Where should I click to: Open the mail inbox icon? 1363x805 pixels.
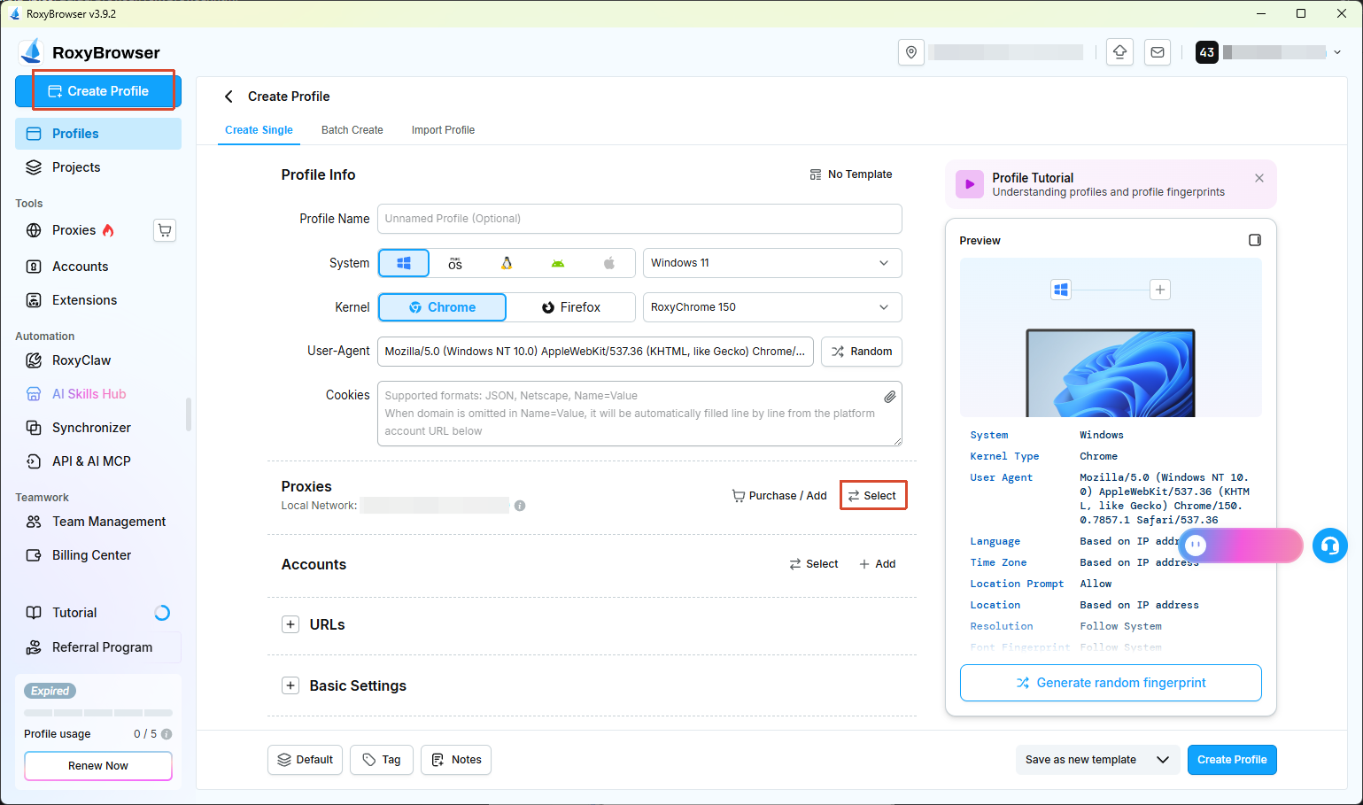click(1158, 52)
